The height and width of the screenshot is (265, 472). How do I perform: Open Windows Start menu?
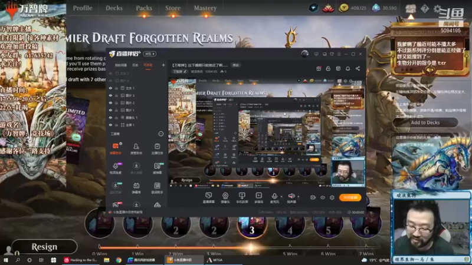click(6, 260)
